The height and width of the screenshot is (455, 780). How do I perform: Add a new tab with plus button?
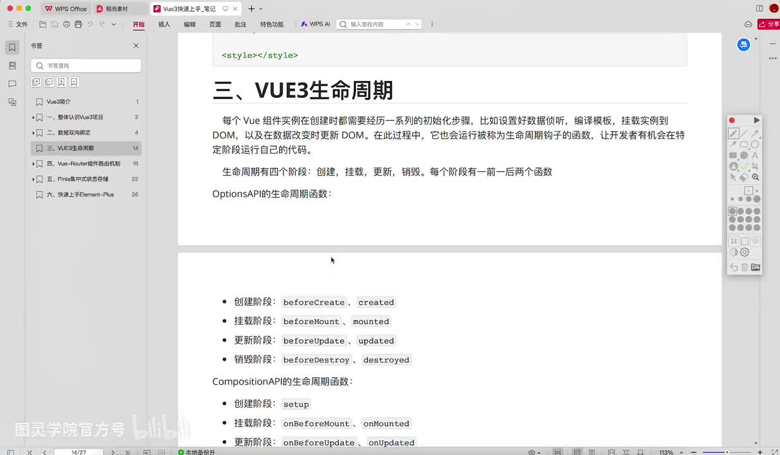(x=251, y=9)
